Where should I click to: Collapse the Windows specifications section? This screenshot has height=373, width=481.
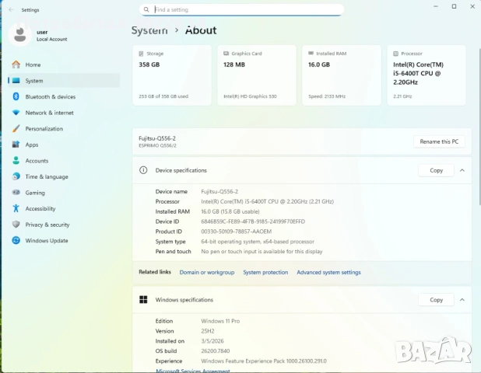tap(462, 300)
